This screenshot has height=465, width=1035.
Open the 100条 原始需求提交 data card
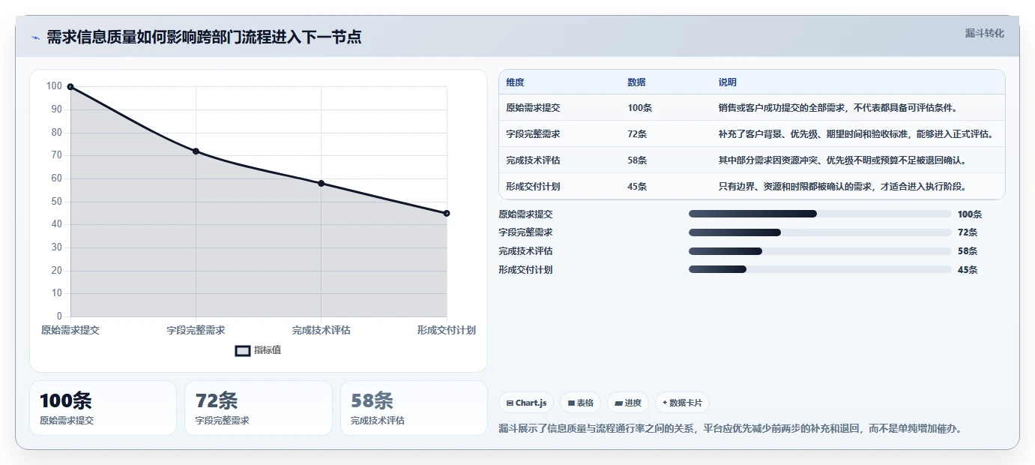103,408
